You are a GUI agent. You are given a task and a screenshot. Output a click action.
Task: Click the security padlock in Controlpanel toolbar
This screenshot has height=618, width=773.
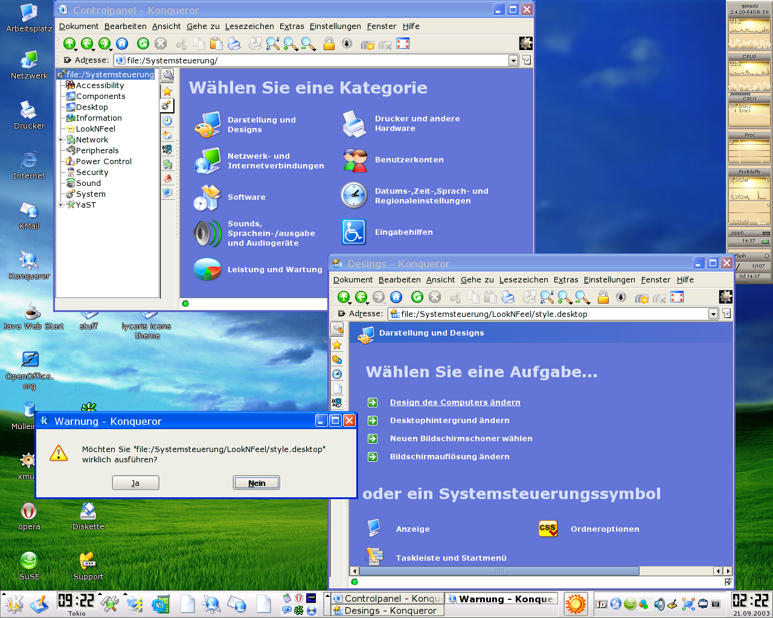(329, 43)
